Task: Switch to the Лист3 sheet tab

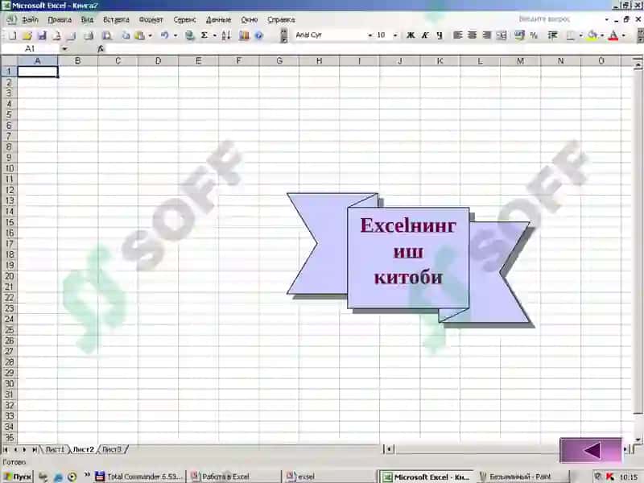Action: [x=112, y=450]
